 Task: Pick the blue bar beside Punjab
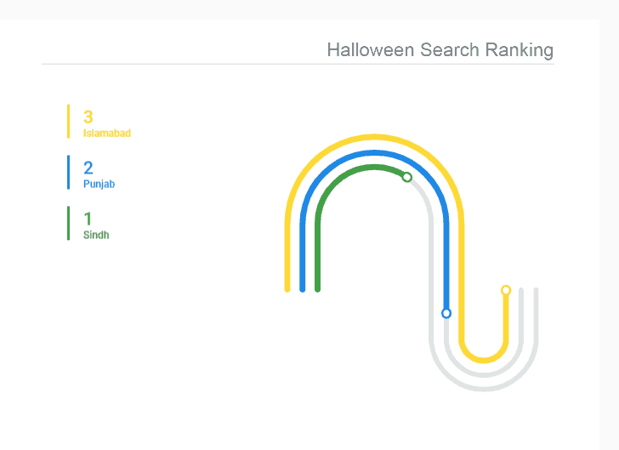click(68, 172)
